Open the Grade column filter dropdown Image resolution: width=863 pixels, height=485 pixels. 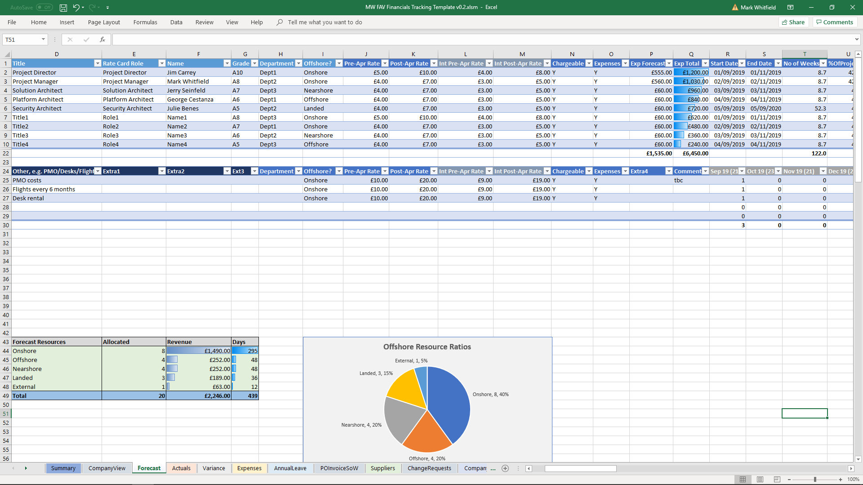pyautogui.click(x=254, y=63)
